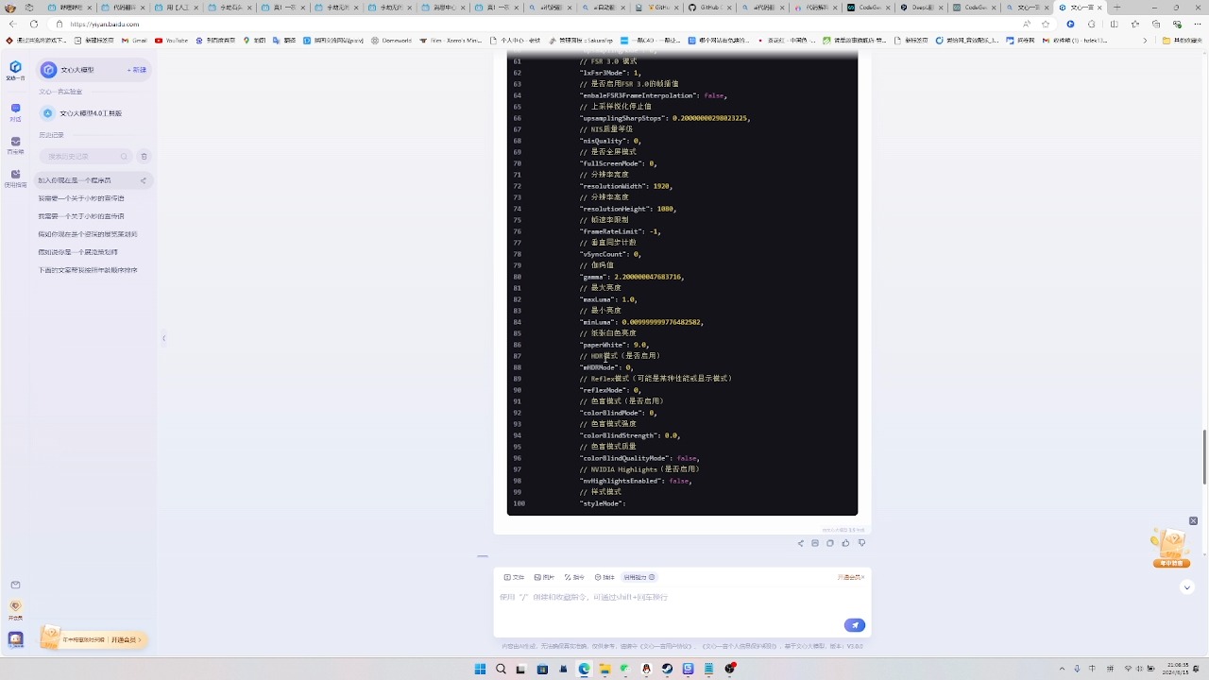
Task: Click the 开会员 membership icon in sidebar
Action: 15,610
